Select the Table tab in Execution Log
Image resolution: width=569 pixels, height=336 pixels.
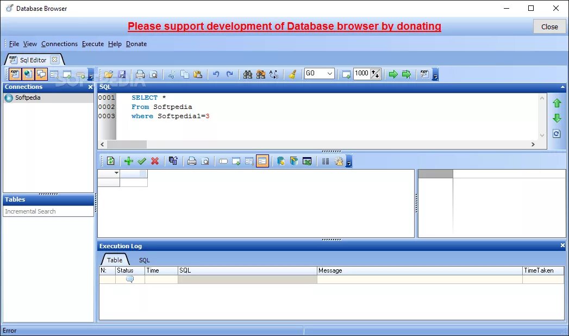[115, 260]
